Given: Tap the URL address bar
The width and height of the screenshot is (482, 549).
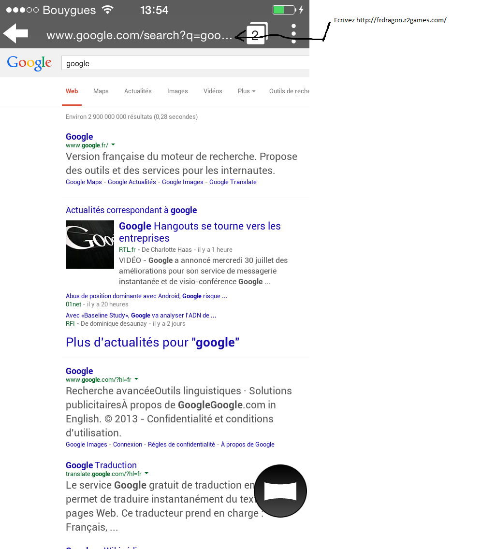Looking at the screenshot, I should tap(139, 35).
